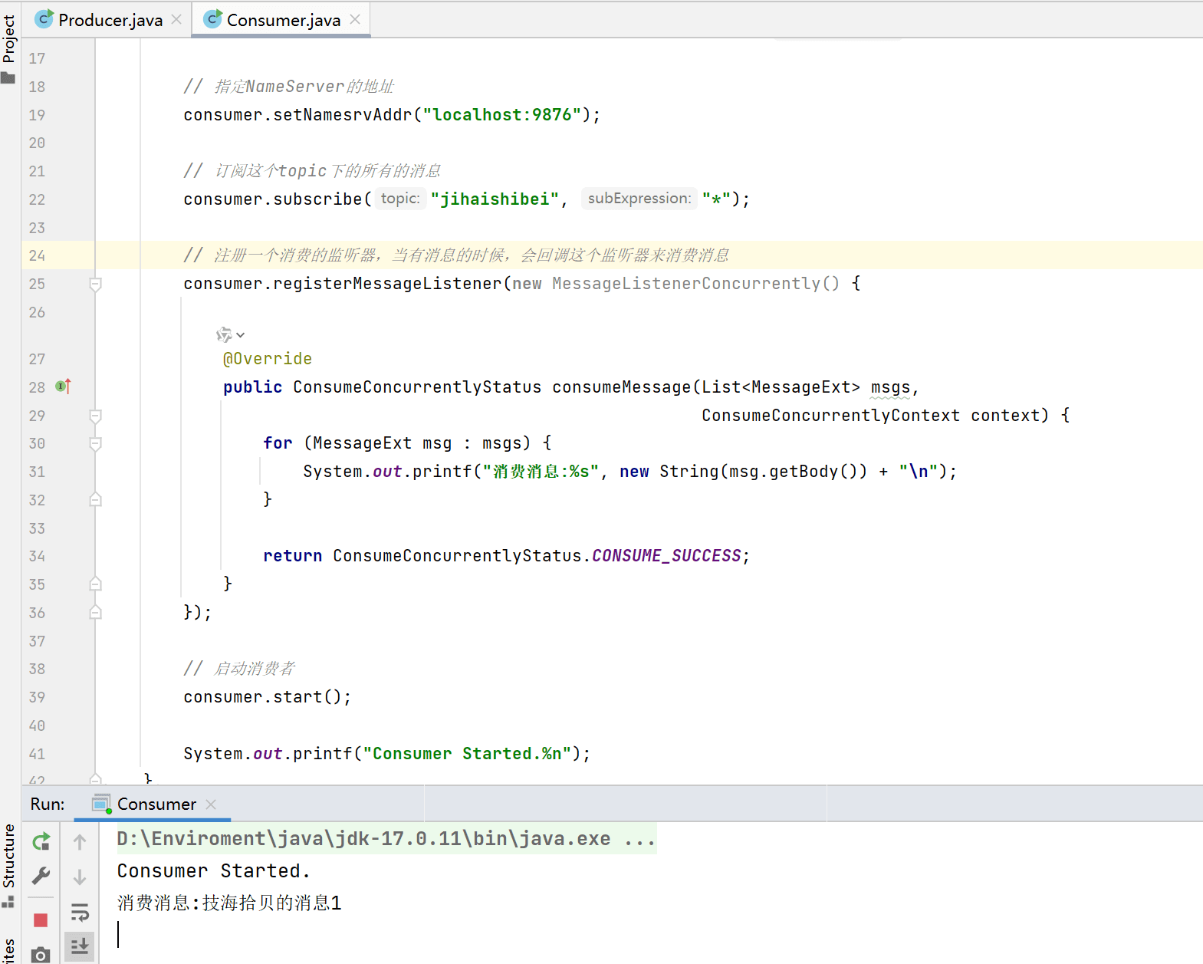Open run configuration settings wrench

coord(41,876)
